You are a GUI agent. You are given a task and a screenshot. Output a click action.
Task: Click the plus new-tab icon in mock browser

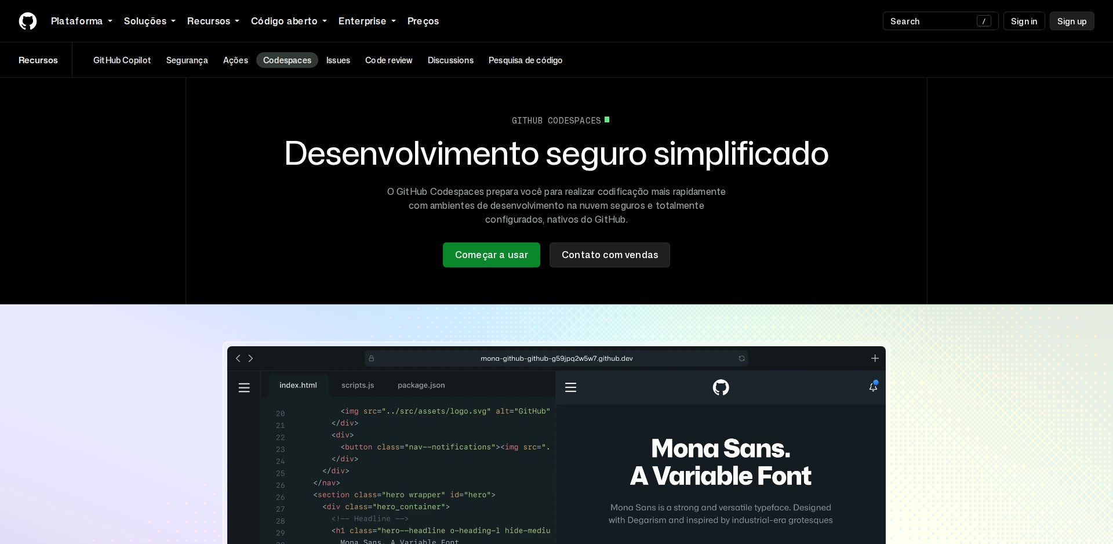click(875, 358)
